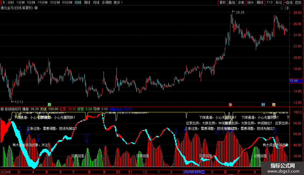
Task: Click the 预警系统: 60.00 value
Action: click(x=121, y=109)
